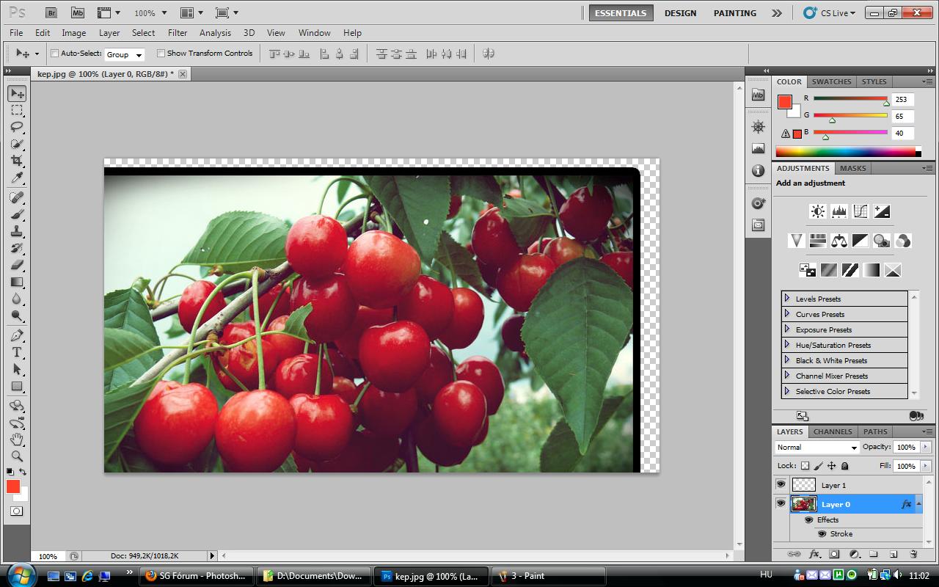Add a Brightness/Contrast adjustment
939x587 pixels.
pos(817,211)
